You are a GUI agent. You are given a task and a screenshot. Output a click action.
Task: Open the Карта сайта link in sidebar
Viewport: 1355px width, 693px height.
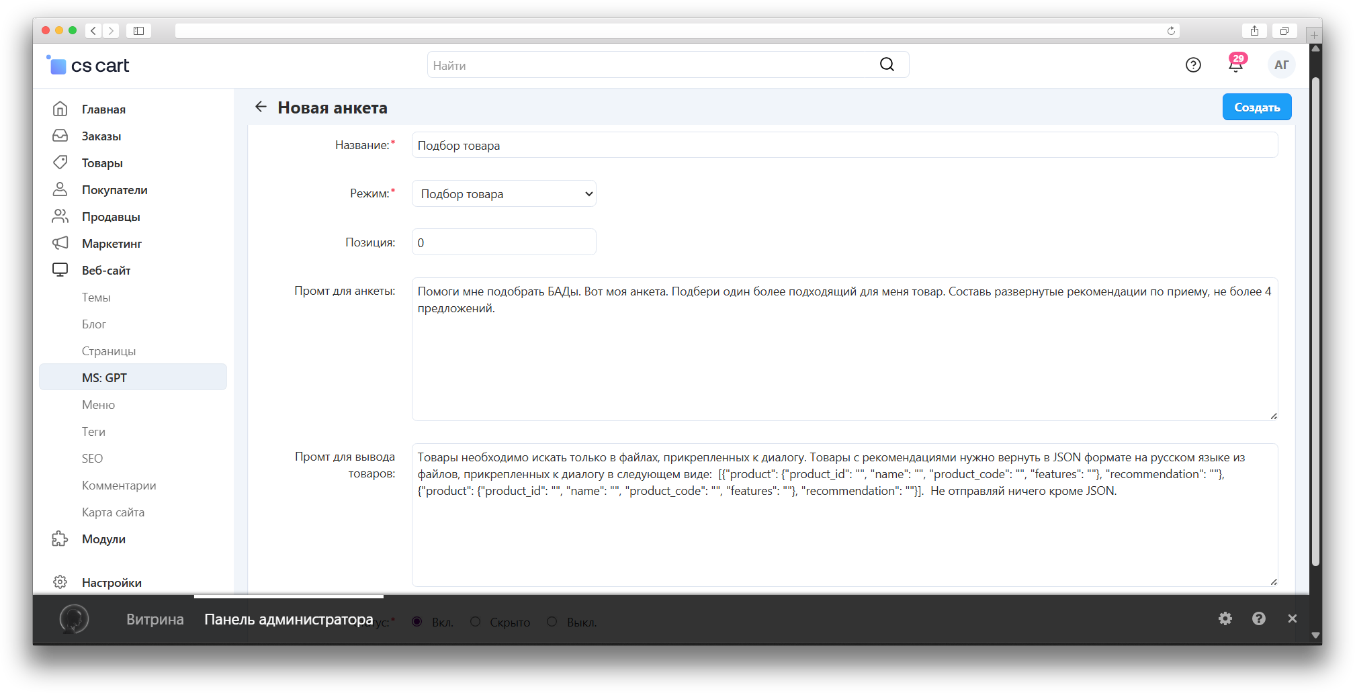[113, 512]
